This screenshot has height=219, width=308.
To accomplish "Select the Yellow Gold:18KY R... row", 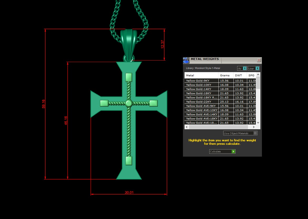I will point(220,97).
